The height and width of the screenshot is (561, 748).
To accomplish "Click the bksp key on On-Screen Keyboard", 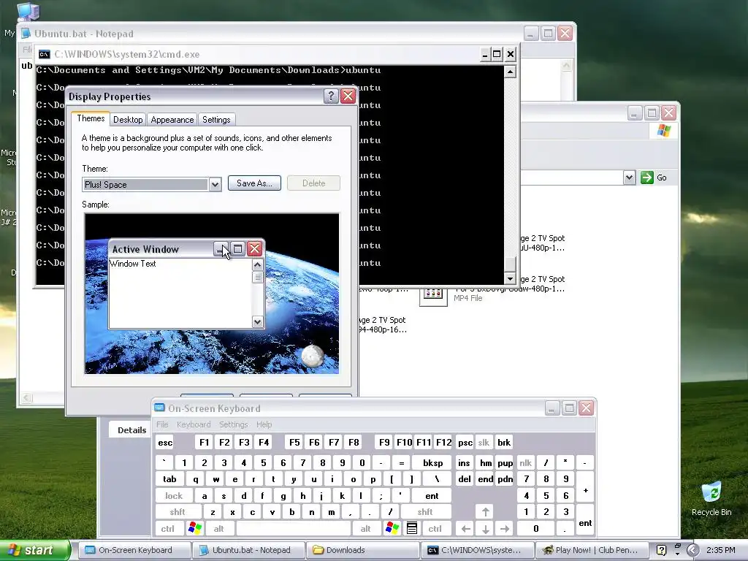I will (x=432, y=462).
